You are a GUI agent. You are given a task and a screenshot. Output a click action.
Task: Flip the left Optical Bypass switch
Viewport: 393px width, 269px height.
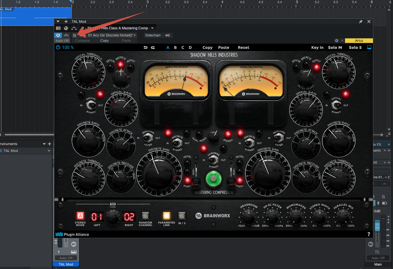pyautogui.click(x=91, y=105)
